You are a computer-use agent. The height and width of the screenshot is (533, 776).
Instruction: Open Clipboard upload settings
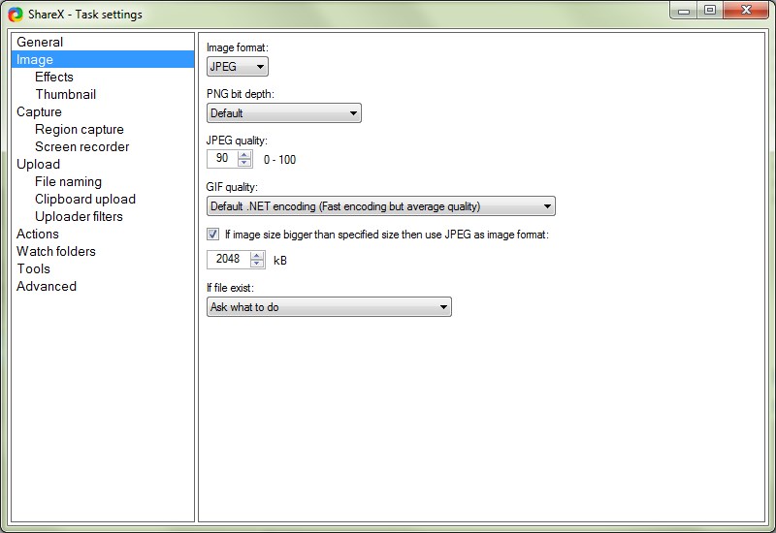(x=85, y=200)
